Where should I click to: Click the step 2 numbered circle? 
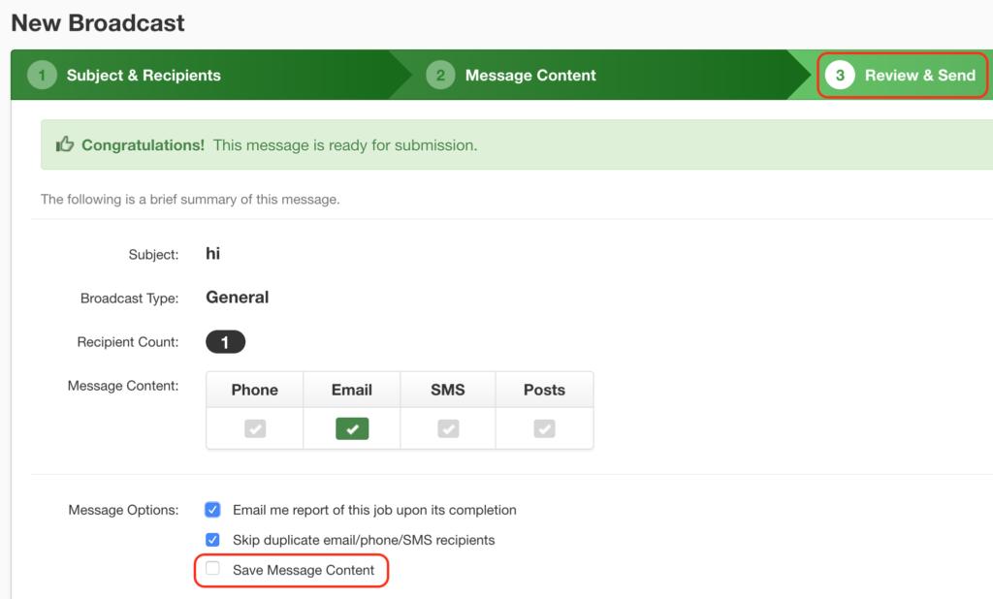tap(442, 74)
